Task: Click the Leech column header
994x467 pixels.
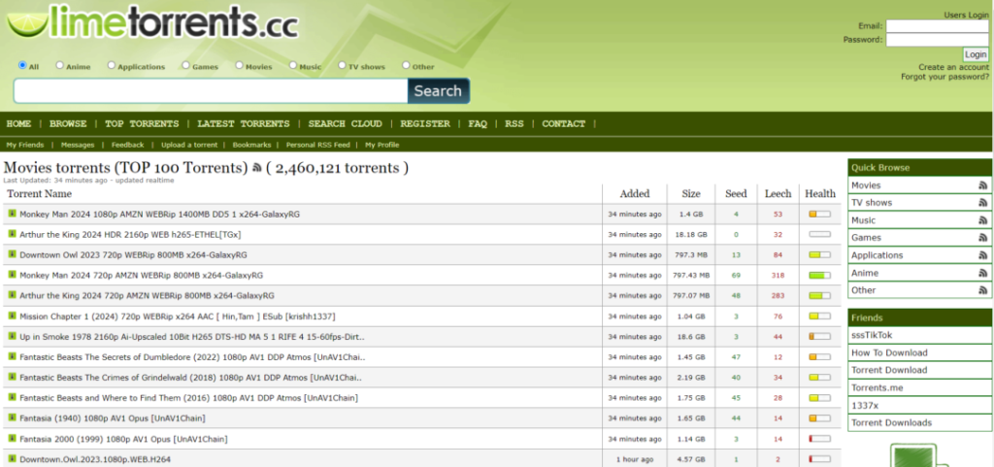Action: tap(778, 194)
